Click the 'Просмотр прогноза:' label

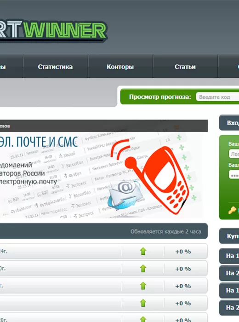point(160,97)
